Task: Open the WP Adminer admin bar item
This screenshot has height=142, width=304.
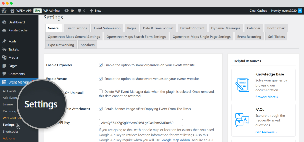Action: [x=52, y=11]
